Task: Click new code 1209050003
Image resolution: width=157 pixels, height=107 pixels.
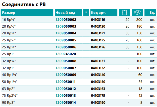Action: 66,26
